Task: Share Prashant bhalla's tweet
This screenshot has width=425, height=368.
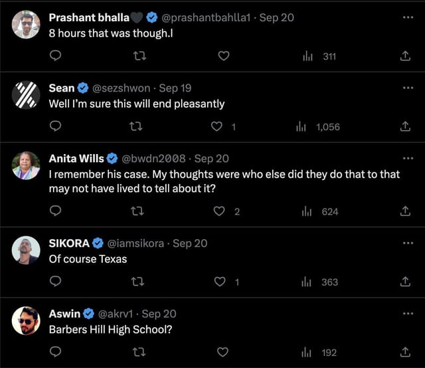Action: (405, 56)
